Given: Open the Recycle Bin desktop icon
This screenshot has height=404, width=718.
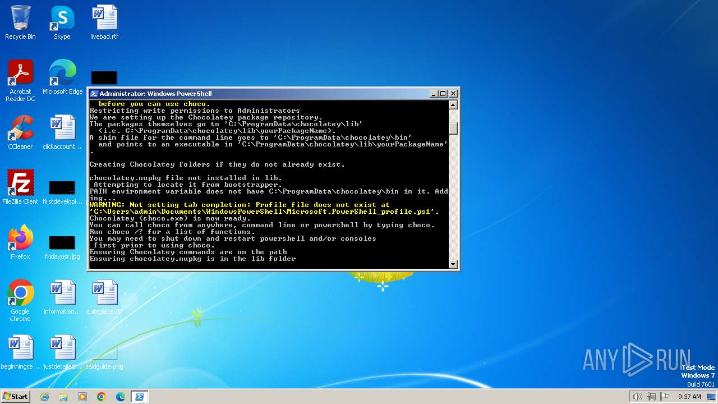Looking at the screenshot, I should 20,22.
